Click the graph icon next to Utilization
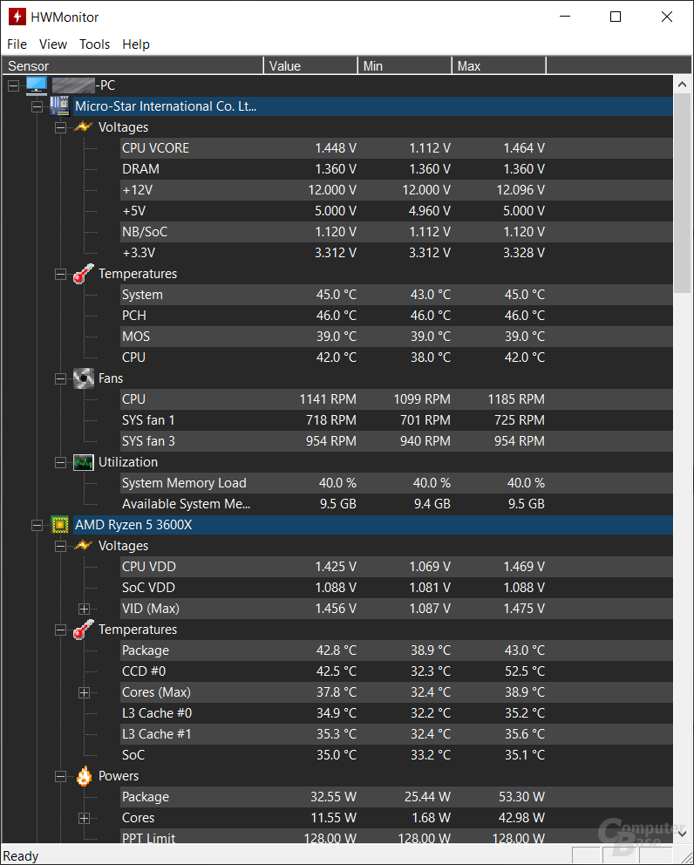This screenshot has height=865, width=694. click(84, 462)
